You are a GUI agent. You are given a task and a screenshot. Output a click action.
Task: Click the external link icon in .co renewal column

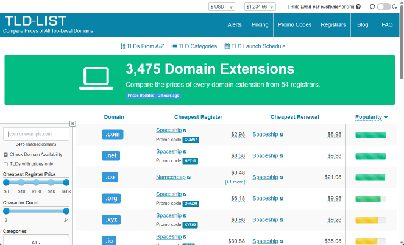pos(281,177)
